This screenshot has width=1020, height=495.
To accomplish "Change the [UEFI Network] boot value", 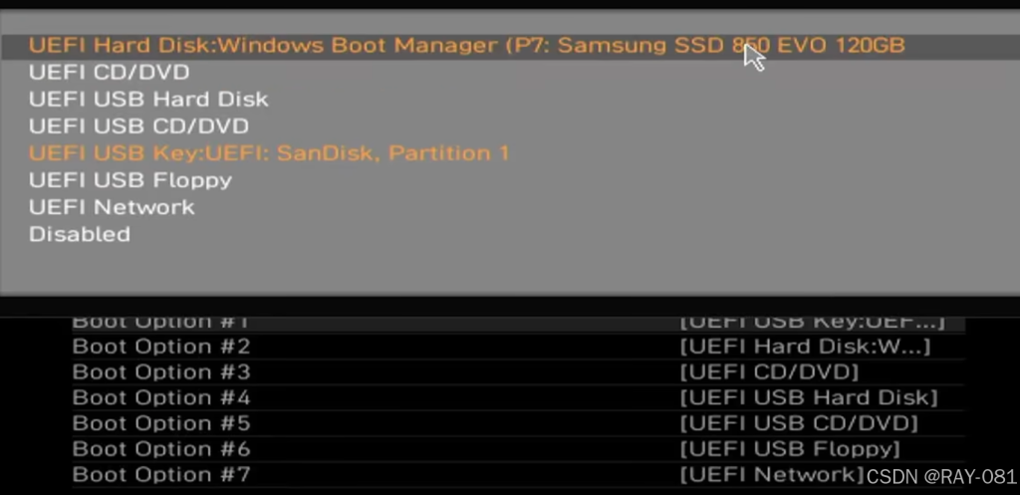I will [772, 475].
